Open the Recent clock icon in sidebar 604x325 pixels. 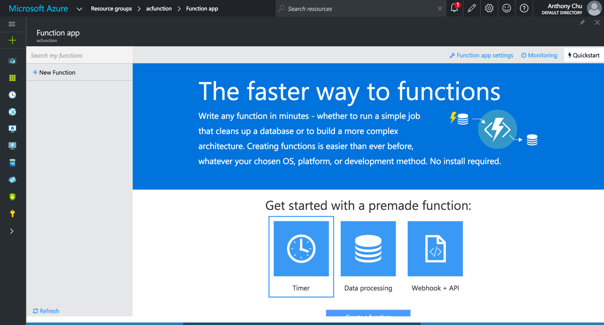(12, 95)
